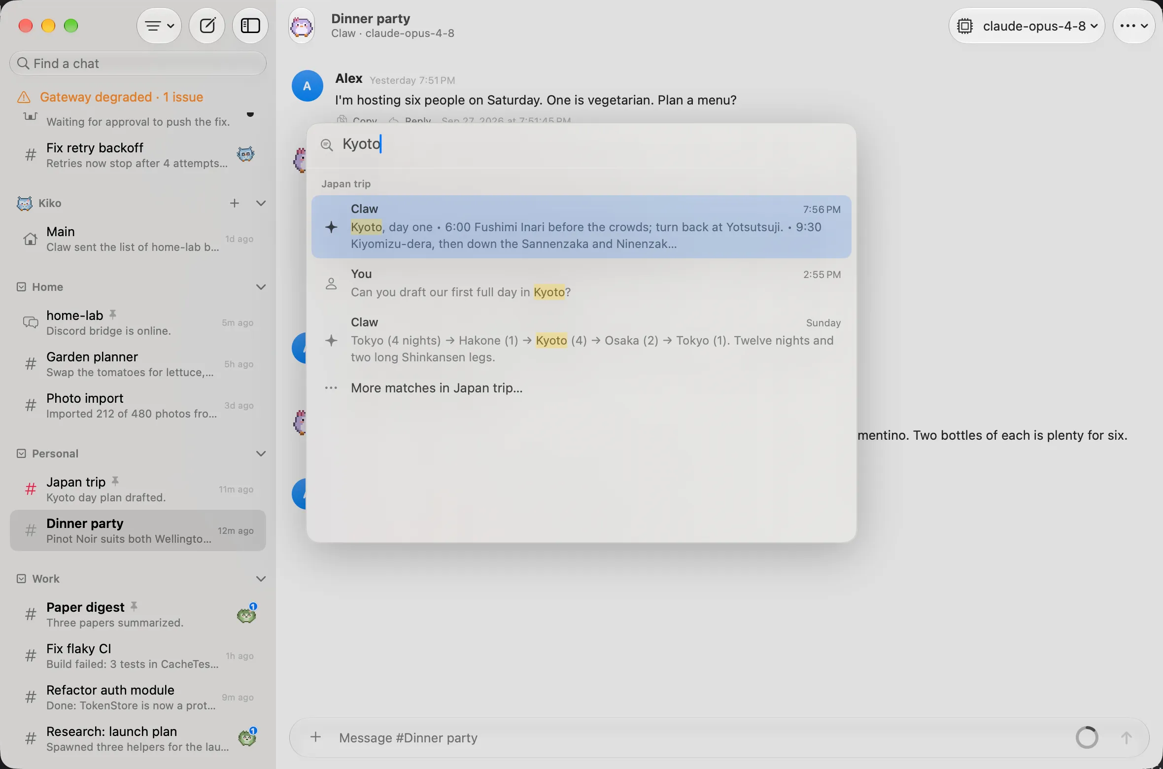Open the home-lab conversation
Image resolution: width=1163 pixels, height=769 pixels.
click(x=138, y=323)
